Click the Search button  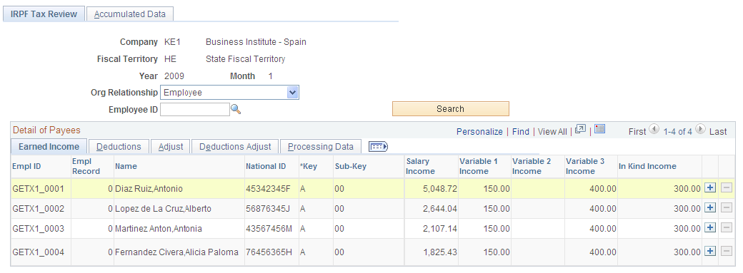click(x=450, y=109)
